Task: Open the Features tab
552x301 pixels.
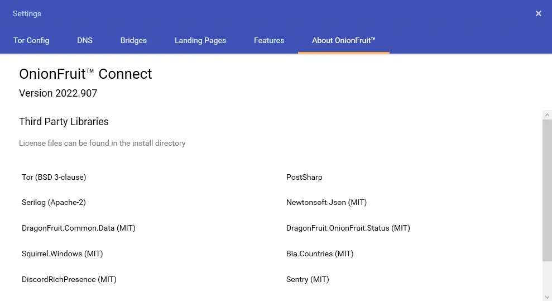Action: pos(269,40)
